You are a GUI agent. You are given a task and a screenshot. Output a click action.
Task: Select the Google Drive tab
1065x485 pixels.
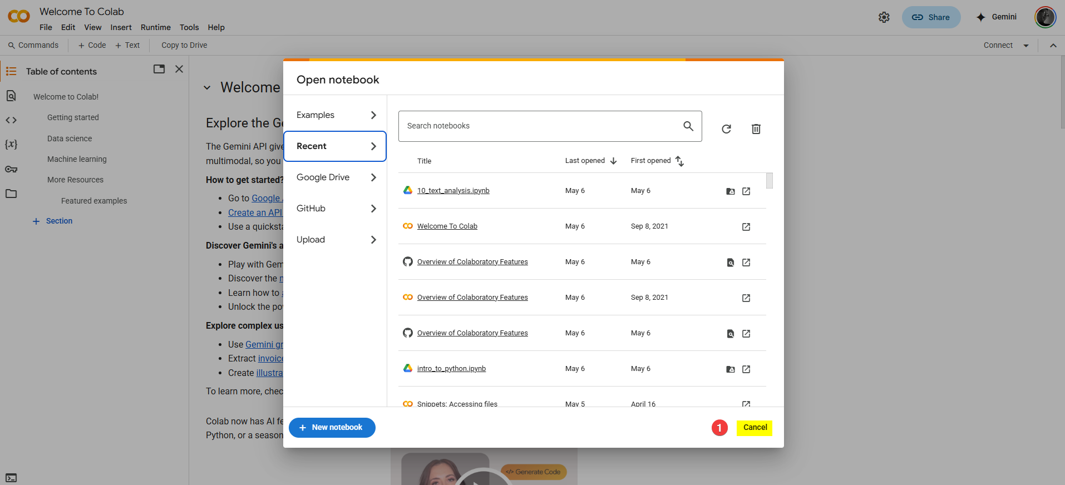pos(335,177)
